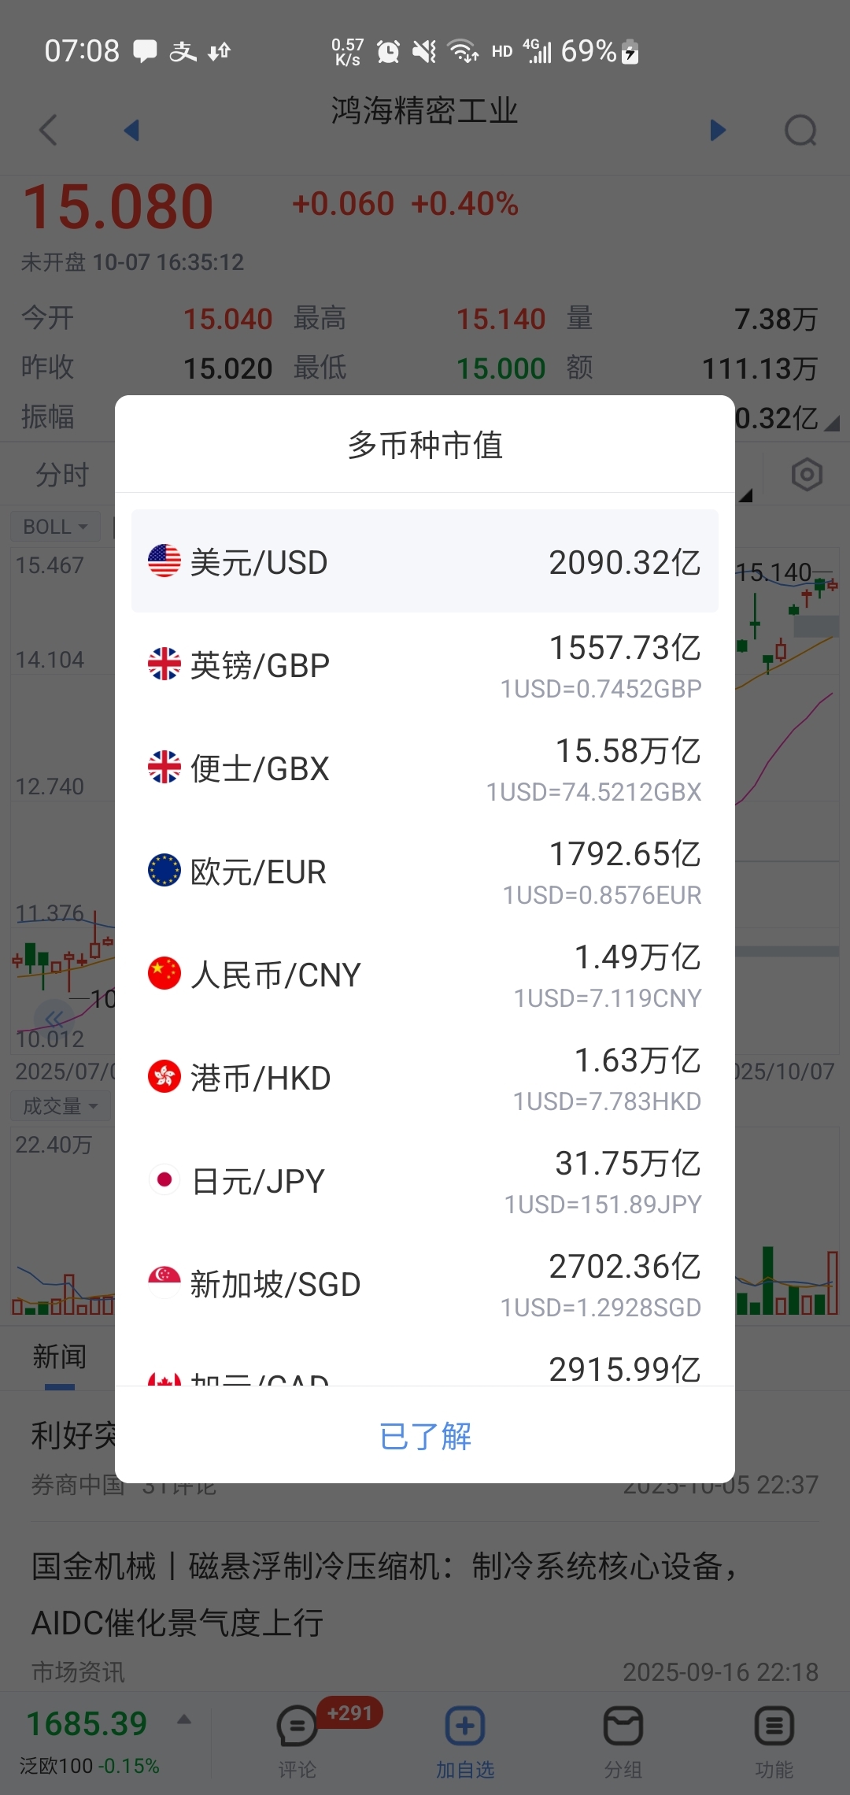Expand the BOLL indicator dropdown
This screenshot has height=1795, width=850.
pos(55,527)
